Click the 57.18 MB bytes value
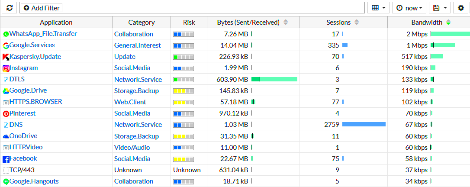The height and width of the screenshot is (187, 470). click(234, 102)
